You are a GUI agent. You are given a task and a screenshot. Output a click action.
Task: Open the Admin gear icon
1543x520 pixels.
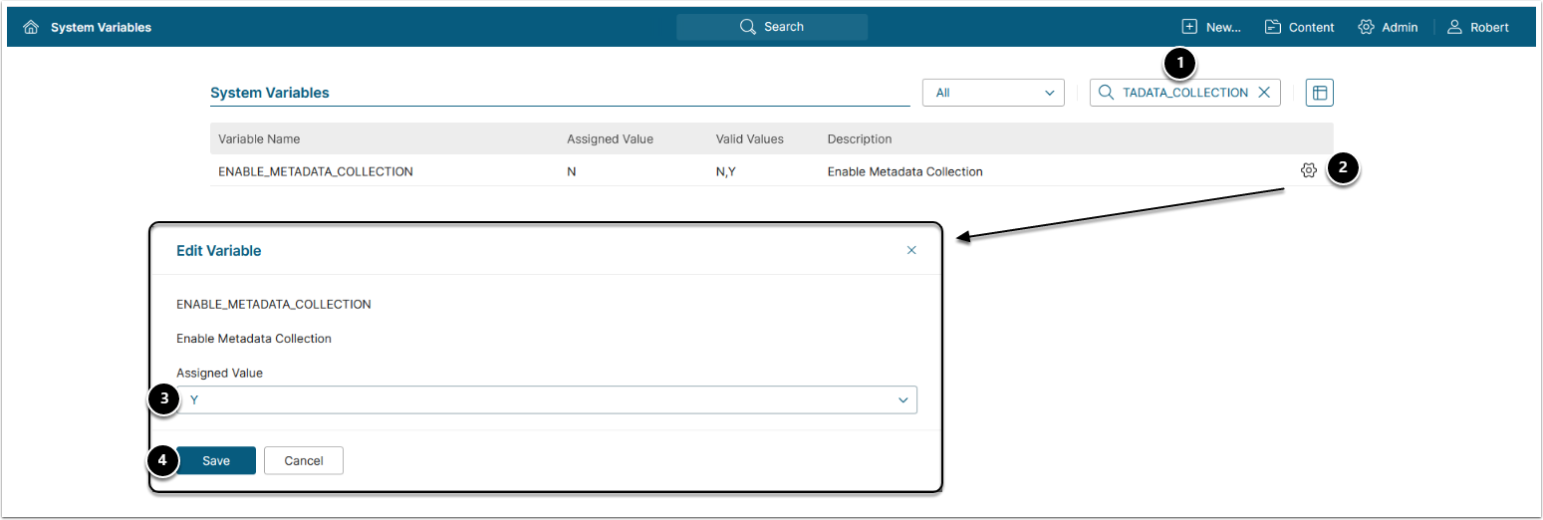point(1366,27)
